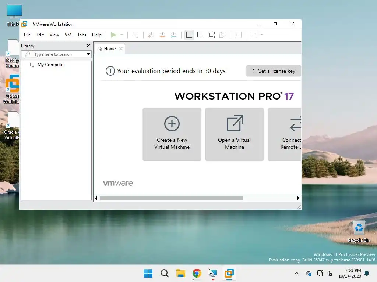
Task: Open the View menu
Action: (x=54, y=35)
